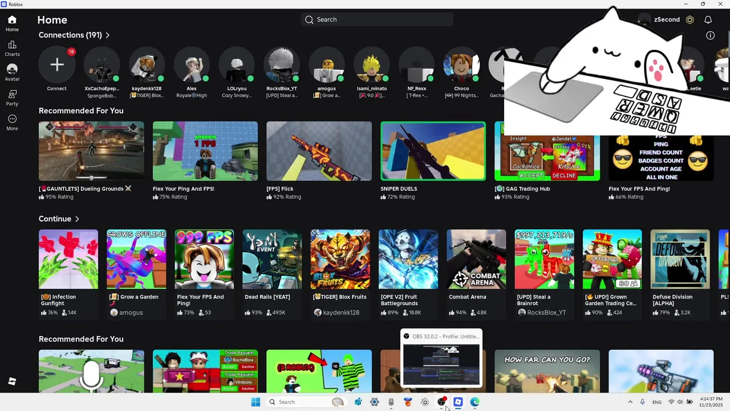Expand the Connections (191) list

tap(74, 35)
